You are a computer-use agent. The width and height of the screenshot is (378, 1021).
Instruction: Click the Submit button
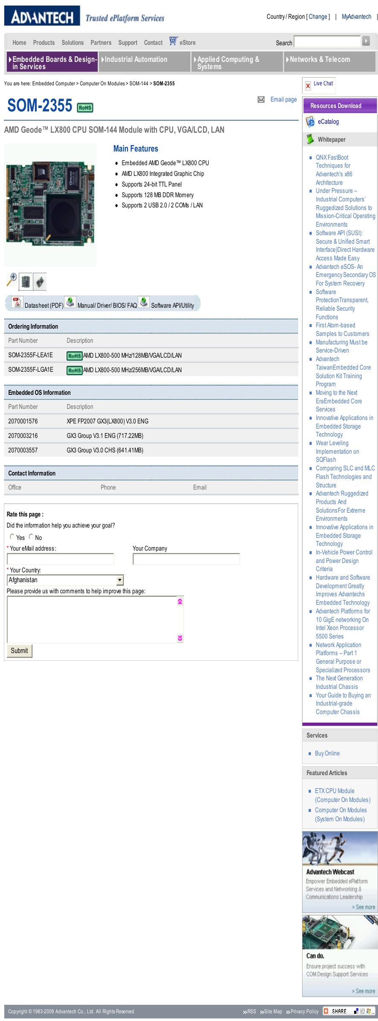pyautogui.click(x=19, y=651)
